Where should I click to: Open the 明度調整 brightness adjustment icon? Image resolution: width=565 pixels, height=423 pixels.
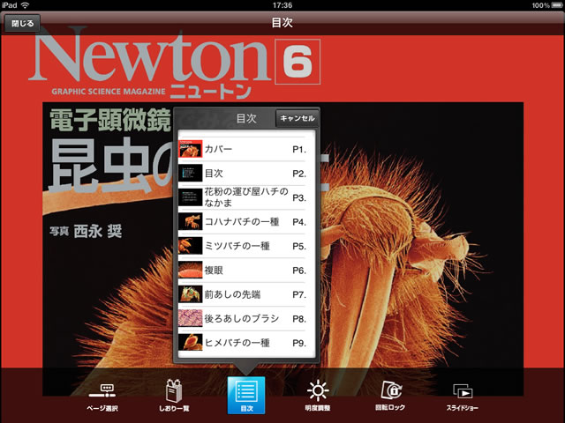pos(318,396)
